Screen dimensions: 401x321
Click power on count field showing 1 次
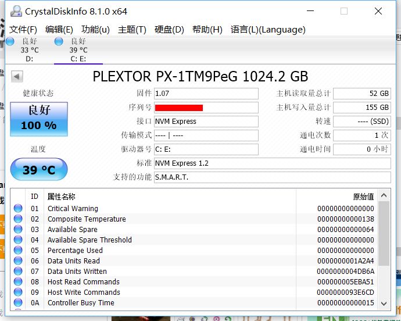pos(362,135)
